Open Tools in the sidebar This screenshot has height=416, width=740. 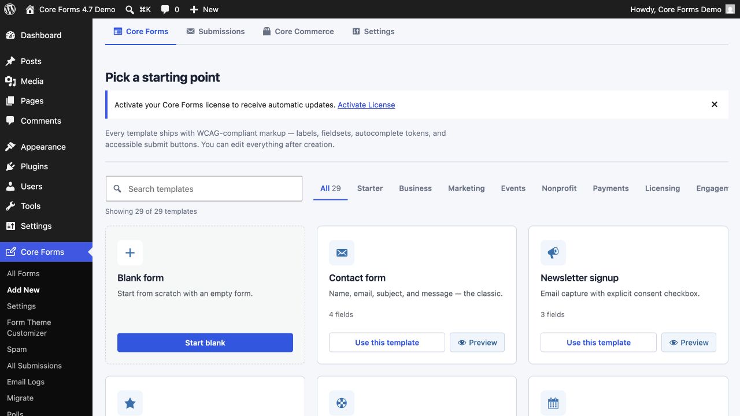46,206
